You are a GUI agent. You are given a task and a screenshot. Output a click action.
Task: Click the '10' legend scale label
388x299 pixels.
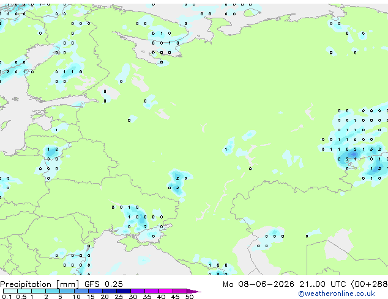(76, 297)
